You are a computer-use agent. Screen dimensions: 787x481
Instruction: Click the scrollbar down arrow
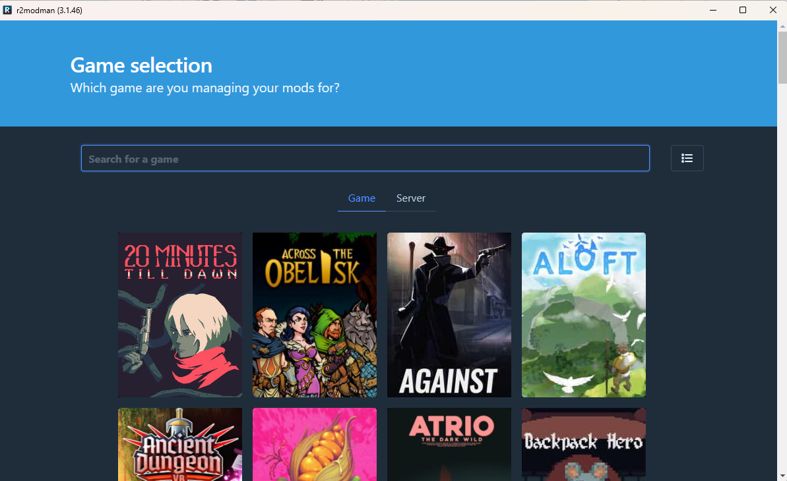pos(782,476)
